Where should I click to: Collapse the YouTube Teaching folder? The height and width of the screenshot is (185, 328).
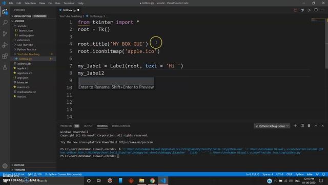tap(28, 54)
